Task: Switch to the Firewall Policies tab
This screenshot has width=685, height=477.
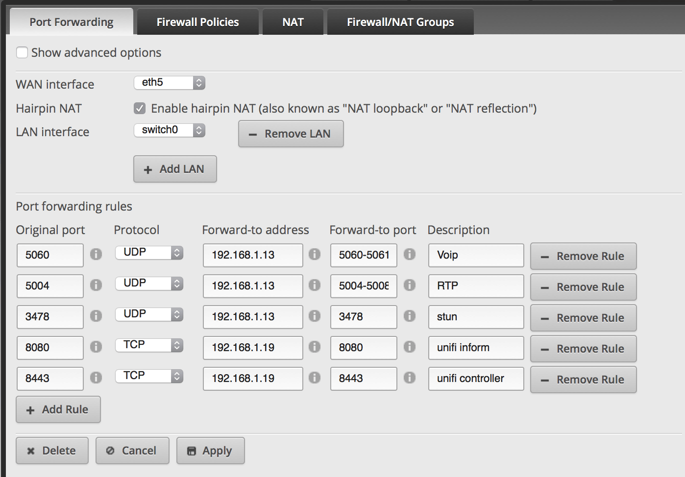Action: [x=197, y=22]
